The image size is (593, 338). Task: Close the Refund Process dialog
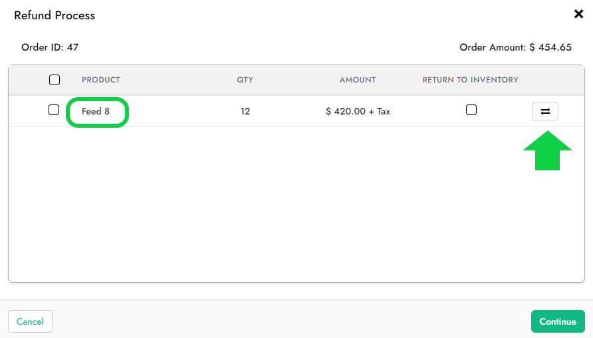(578, 14)
